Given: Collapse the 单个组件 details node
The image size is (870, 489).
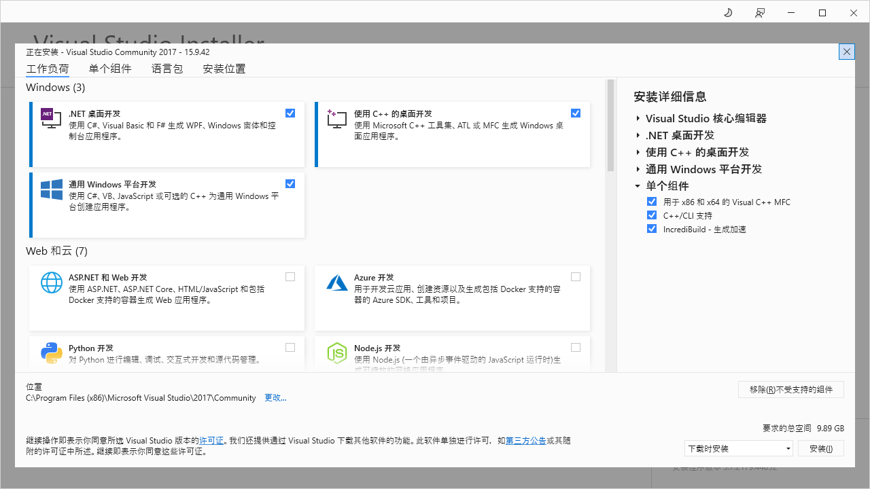Looking at the screenshot, I should click(638, 186).
